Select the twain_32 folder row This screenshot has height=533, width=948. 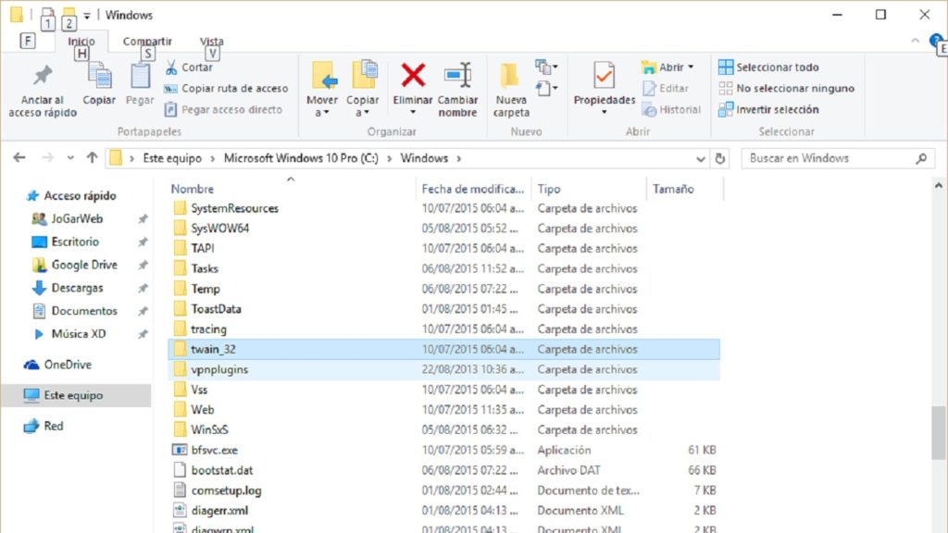click(x=443, y=349)
